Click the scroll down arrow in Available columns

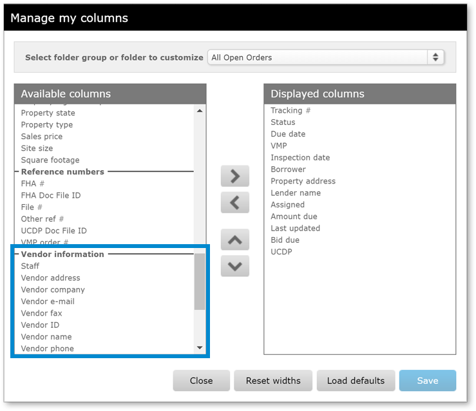[x=200, y=348]
